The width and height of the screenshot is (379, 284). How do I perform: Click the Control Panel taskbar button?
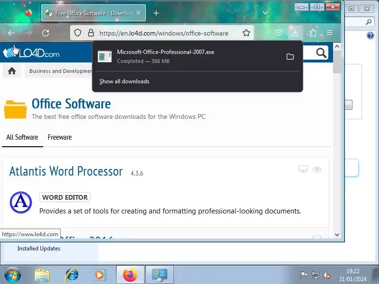click(160, 275)
